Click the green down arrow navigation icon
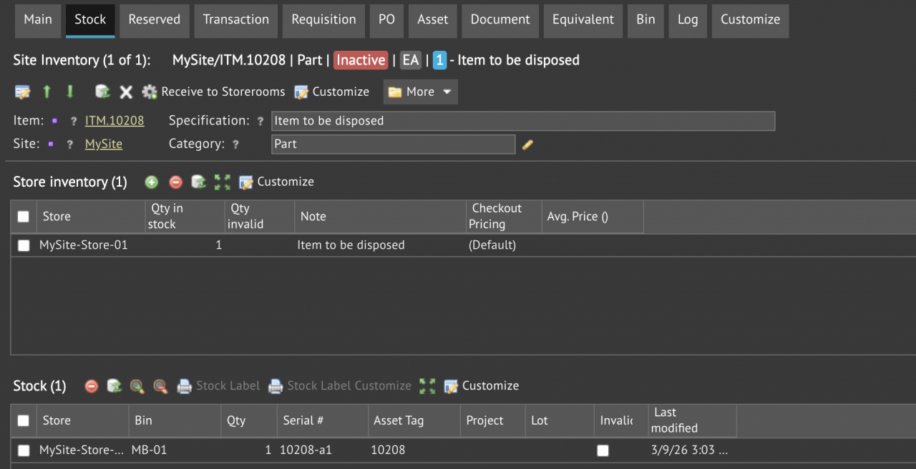This screenshot has width=916, height=469. [x=69, y=92]
